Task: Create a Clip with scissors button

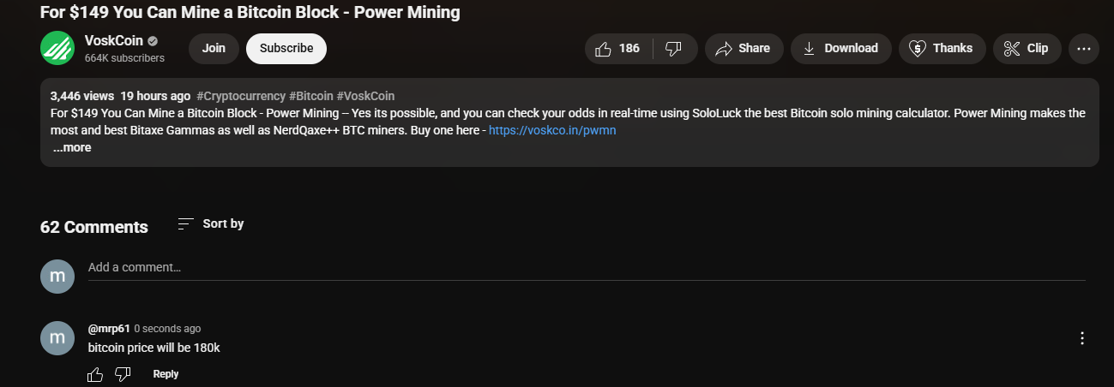Action: tap(1027, 49)
